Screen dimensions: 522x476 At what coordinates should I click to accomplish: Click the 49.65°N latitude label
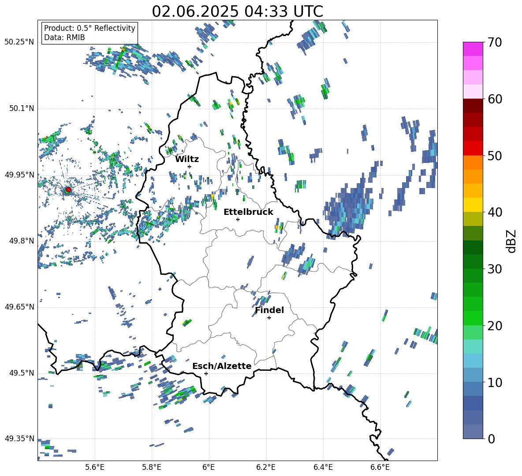[x=19, y=306]
